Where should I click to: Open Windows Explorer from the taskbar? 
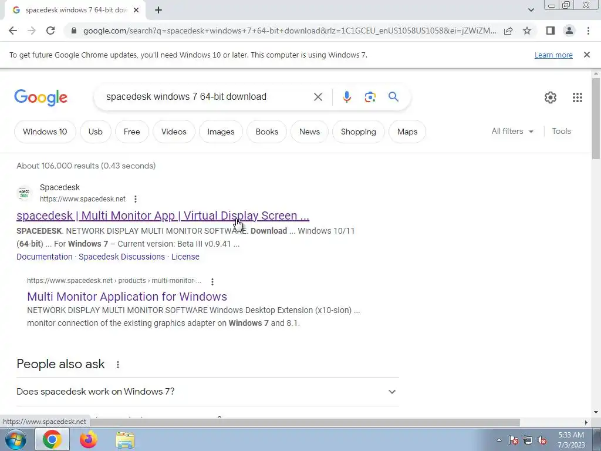[125, 440]
